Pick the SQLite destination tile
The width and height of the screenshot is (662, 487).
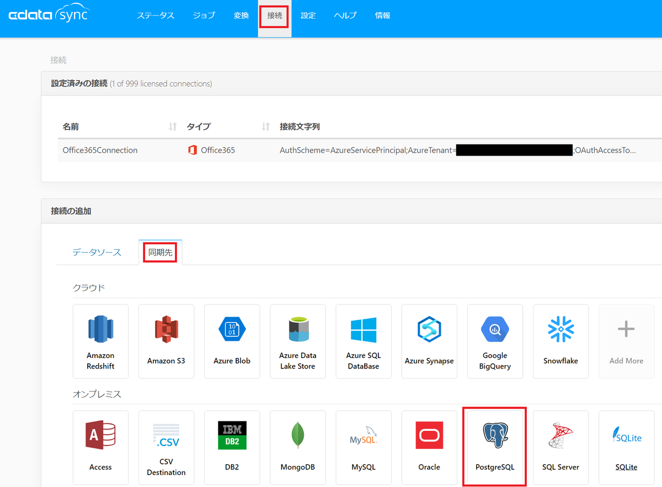[626, 447]
